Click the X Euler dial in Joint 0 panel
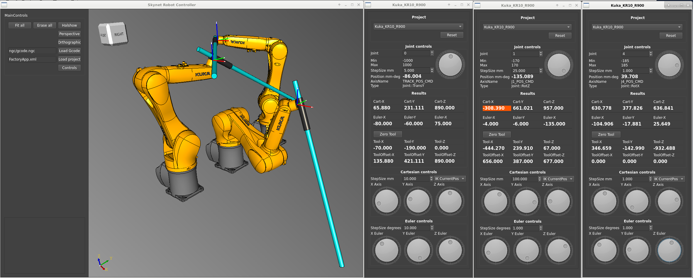693x278 pixels. (x=387, y=250)
